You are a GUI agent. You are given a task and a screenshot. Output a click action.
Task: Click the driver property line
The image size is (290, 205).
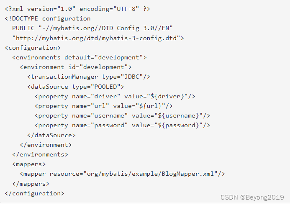[115, 96]
